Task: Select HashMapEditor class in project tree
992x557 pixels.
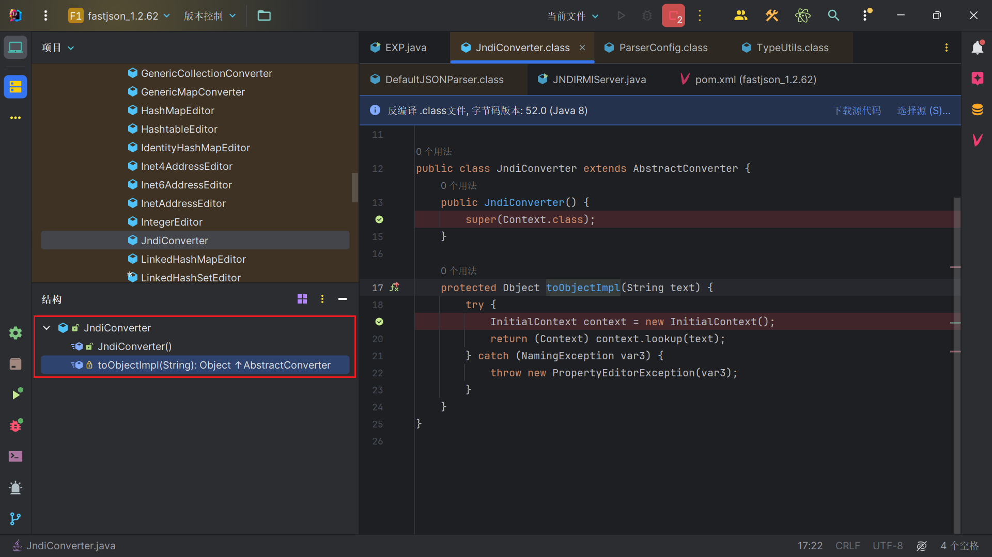Action: (171, 110)
